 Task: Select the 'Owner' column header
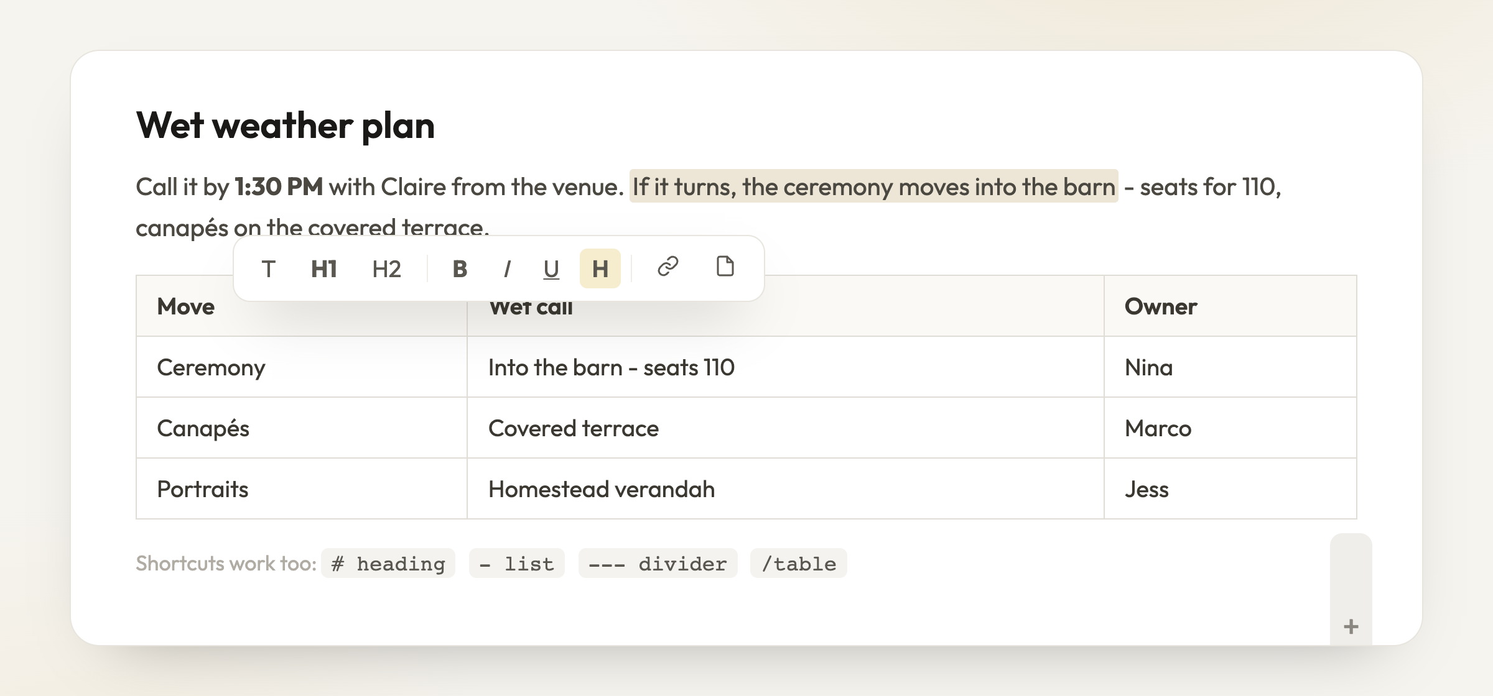pos(1230,306)
